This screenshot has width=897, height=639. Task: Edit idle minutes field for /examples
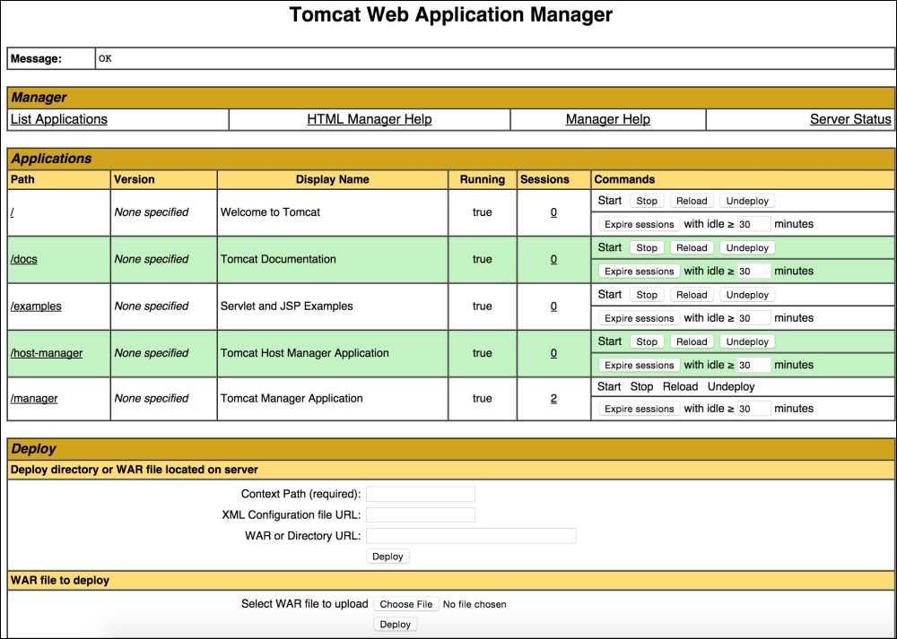click(753, 318)
